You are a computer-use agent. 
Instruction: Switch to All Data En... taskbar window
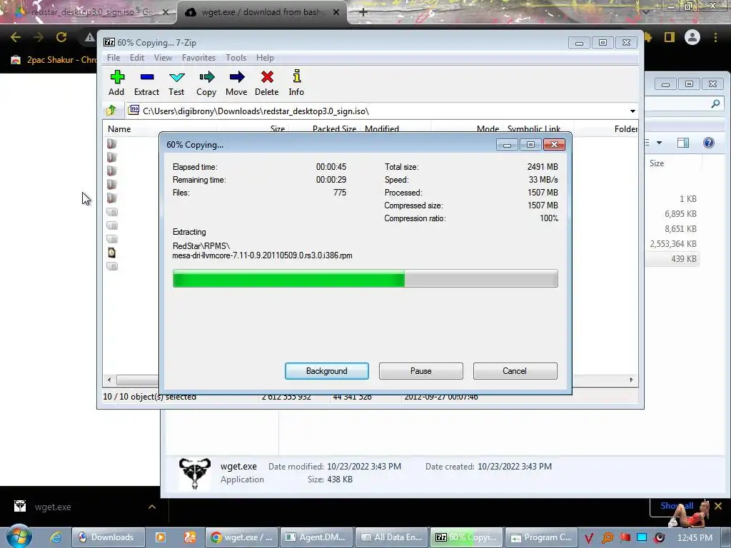(x=391, y=537)
